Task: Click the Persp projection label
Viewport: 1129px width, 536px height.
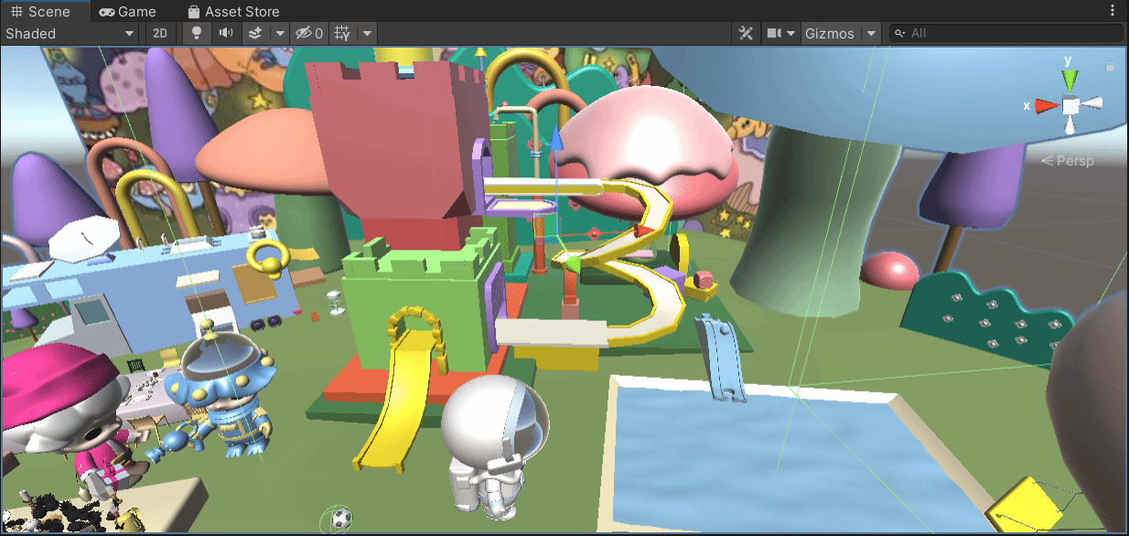Action: pos(1068,161)
